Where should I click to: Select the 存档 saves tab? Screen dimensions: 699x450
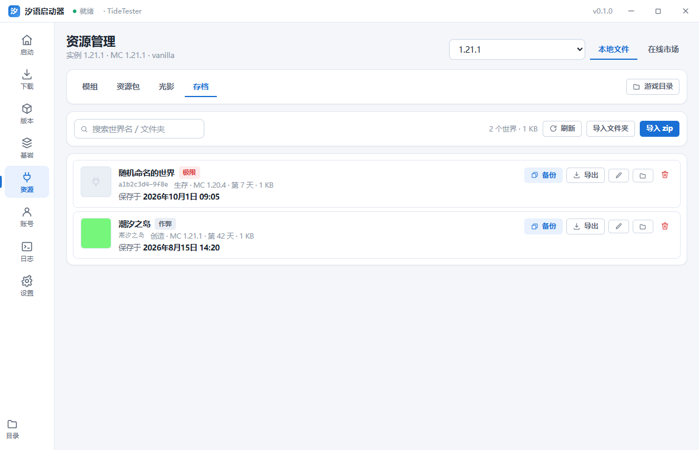point(201,86)
